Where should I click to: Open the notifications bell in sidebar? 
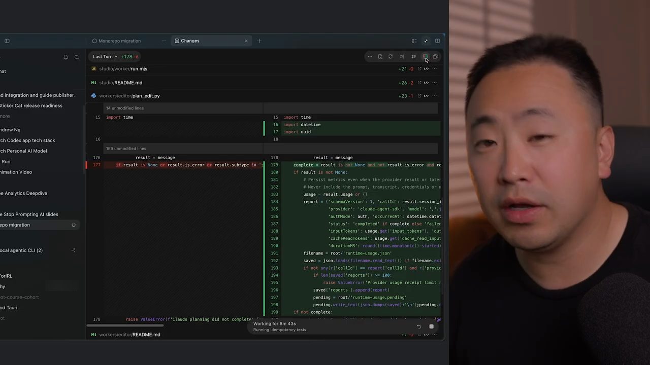pyautogui.click(x=66, y=57)
